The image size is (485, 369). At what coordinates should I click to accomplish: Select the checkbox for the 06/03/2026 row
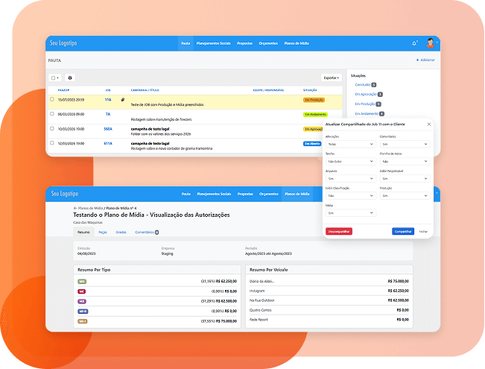[51, 114]
